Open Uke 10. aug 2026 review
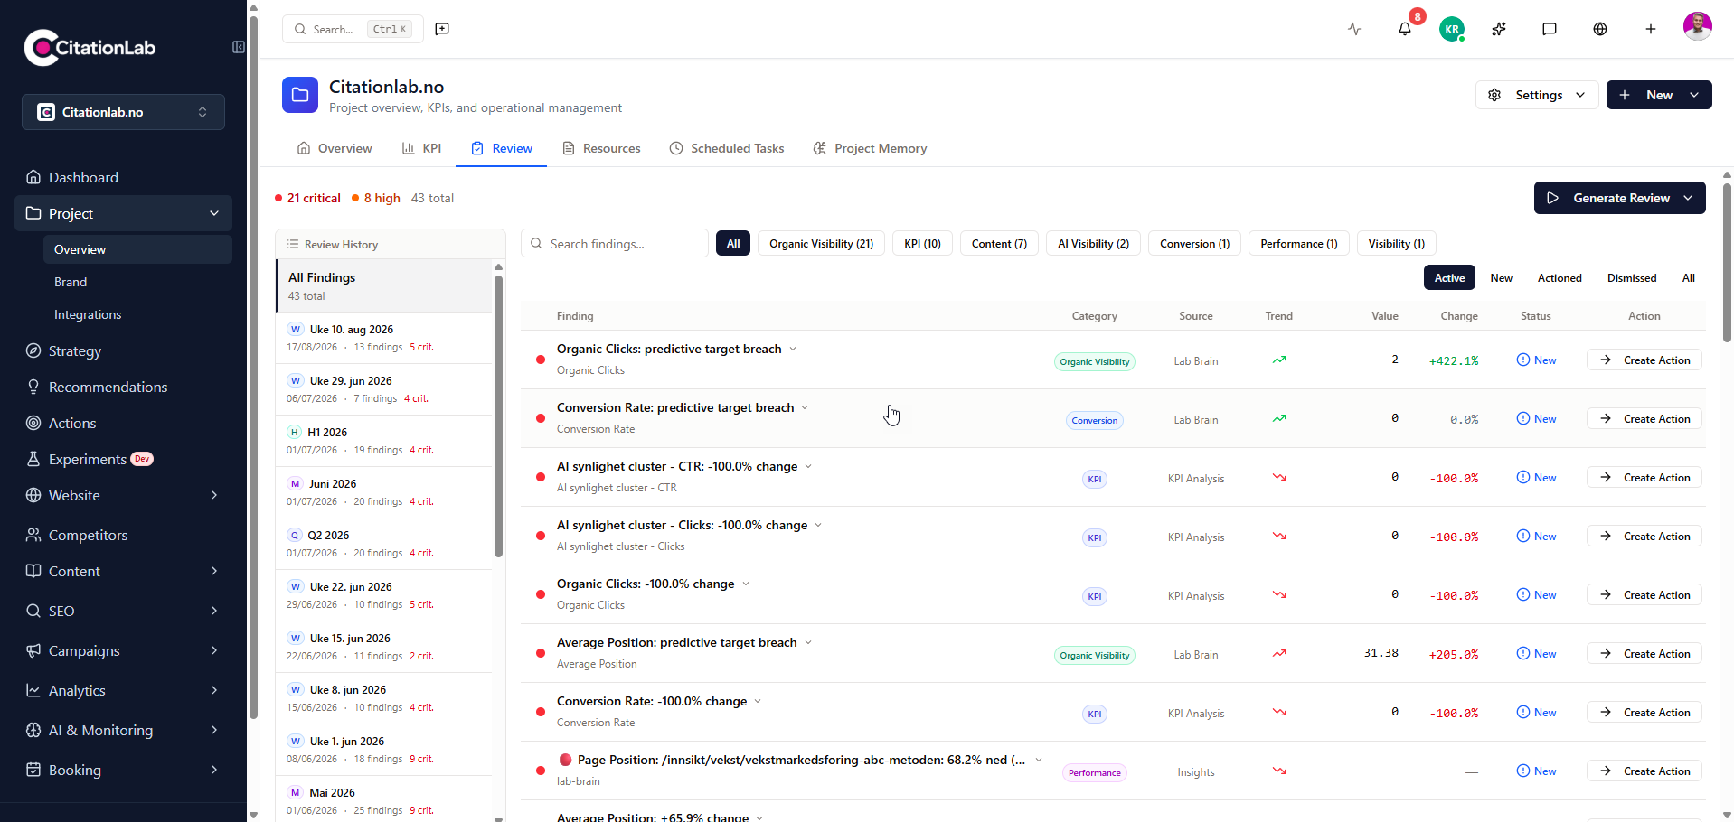The height and width of the screenshot is (822, 1734). tap(384, 338)
